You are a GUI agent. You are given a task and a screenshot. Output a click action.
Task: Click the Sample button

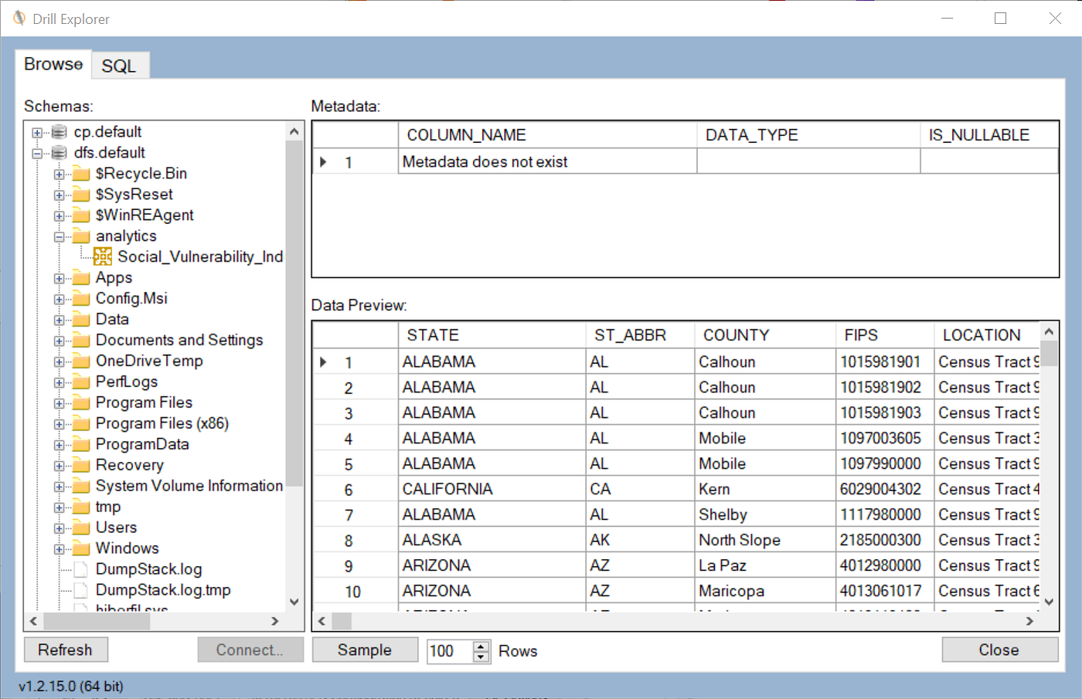pyautogui.click(x=365, y=650)
